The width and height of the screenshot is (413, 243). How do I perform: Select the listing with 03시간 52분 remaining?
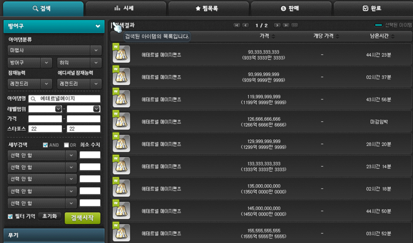click(261, 233)
